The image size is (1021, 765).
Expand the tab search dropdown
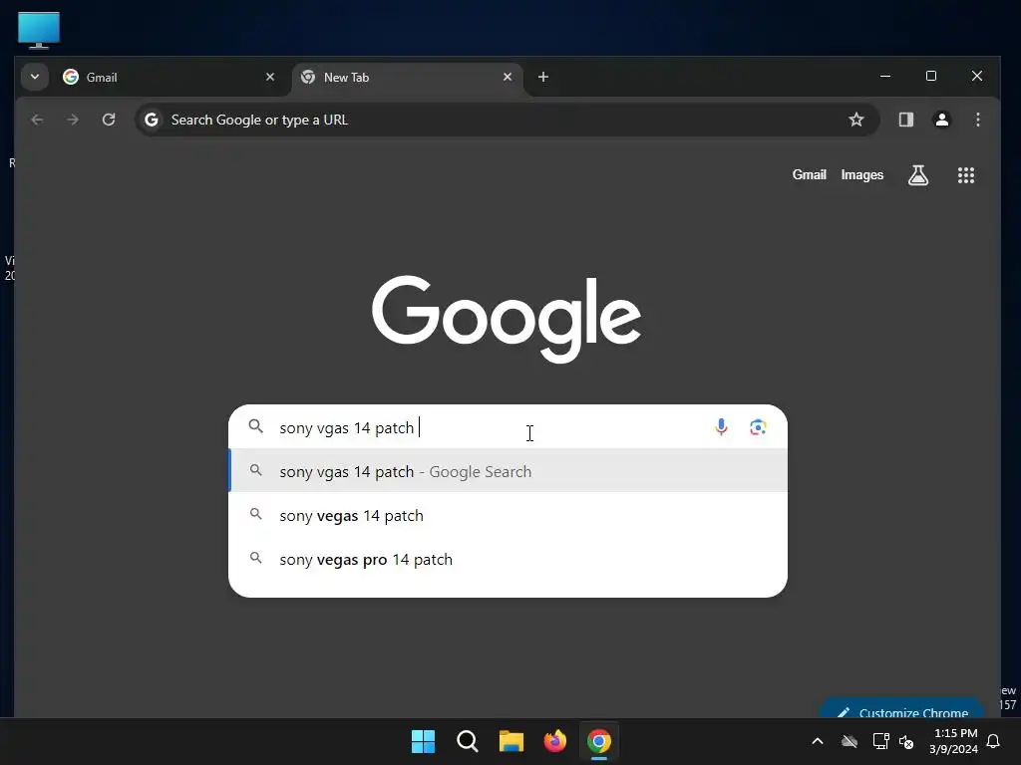tap(35, 77)
